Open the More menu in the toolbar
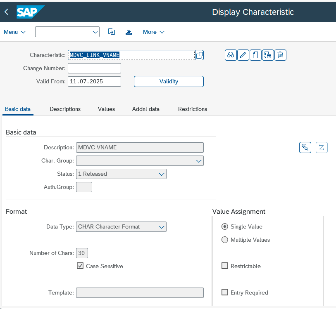Viewport: 336px width, 309px height. (154, 32)
